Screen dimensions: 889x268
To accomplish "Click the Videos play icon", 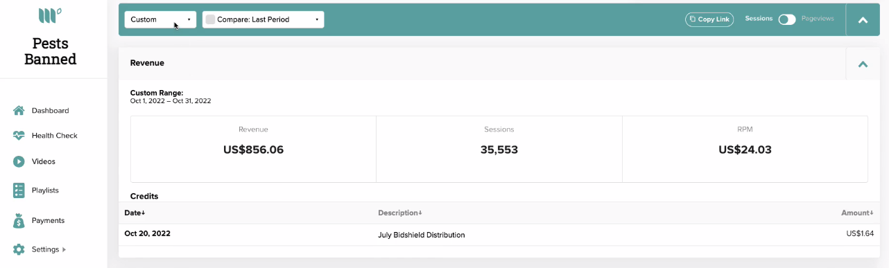I will point(19,161).
